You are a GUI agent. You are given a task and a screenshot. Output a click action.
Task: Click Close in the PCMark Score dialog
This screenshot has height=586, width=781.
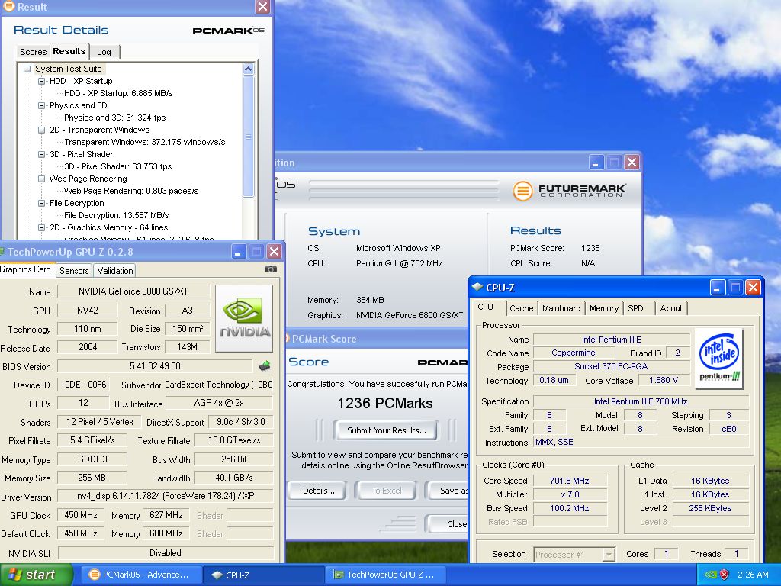point(447,524)
